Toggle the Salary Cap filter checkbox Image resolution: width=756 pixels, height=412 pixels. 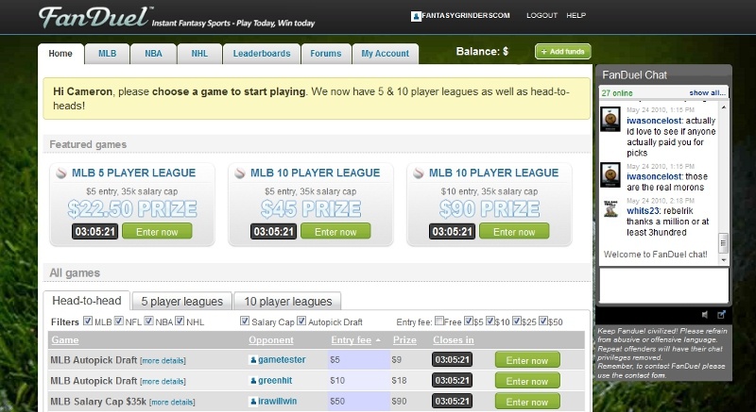coord(245,321)
